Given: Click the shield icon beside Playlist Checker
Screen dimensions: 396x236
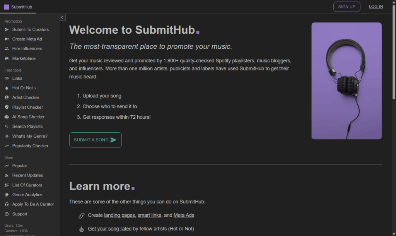Looking at the screenshot, I should coord(7,107).
